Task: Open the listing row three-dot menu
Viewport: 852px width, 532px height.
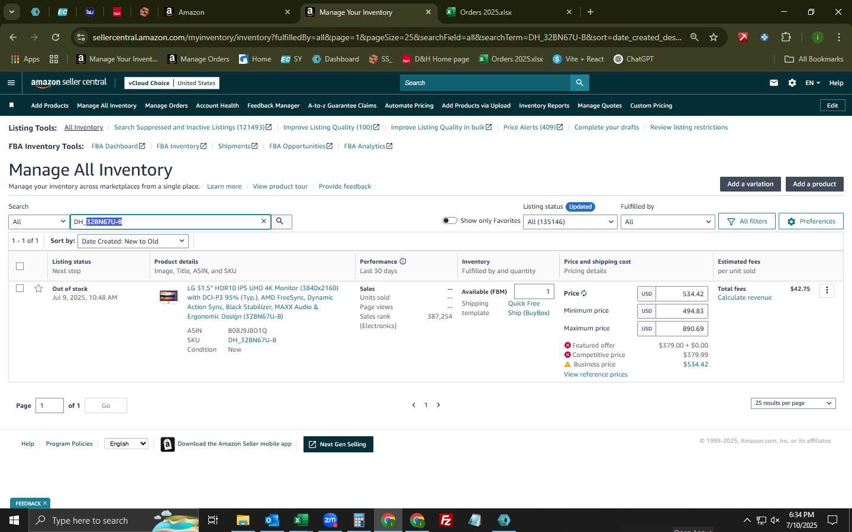Action: point(827,290)
